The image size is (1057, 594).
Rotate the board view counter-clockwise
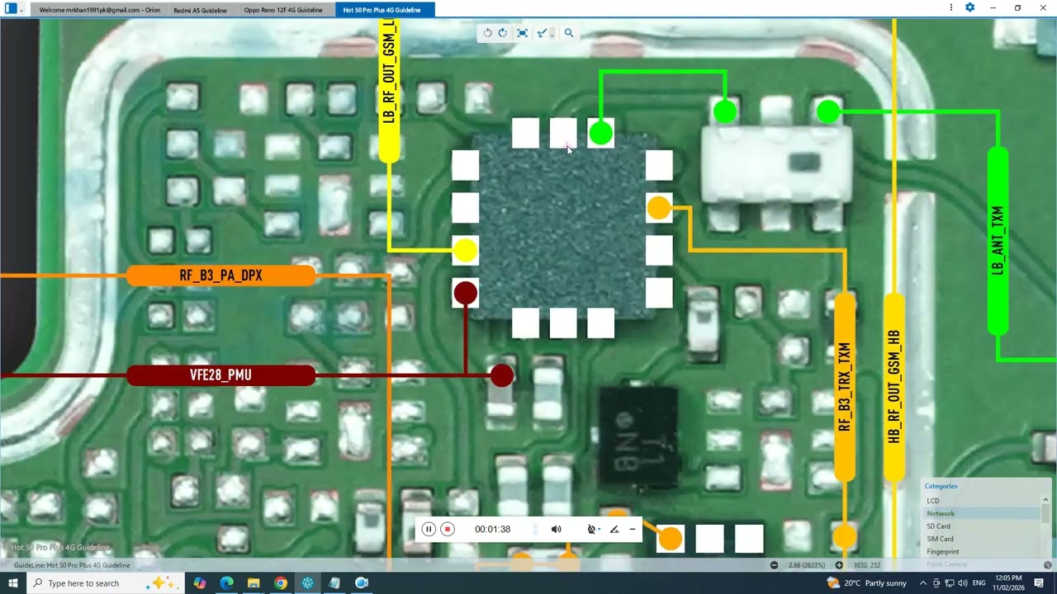487,33
